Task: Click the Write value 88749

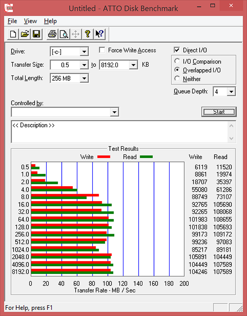Action: tap(199, 197)
